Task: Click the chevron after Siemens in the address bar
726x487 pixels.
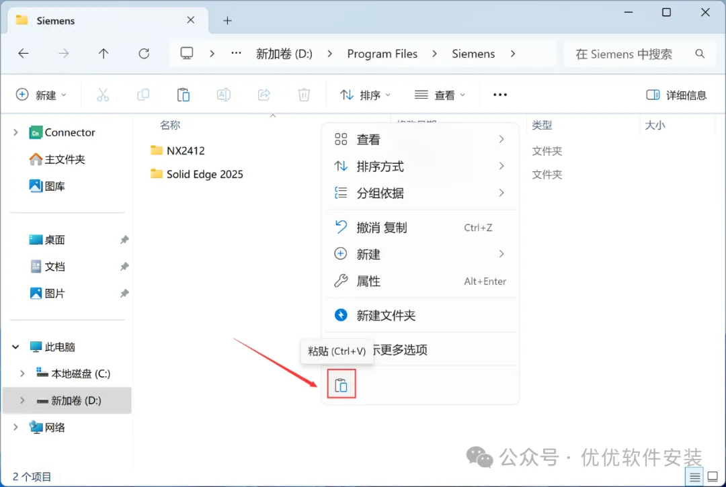Action: [512, 54]
